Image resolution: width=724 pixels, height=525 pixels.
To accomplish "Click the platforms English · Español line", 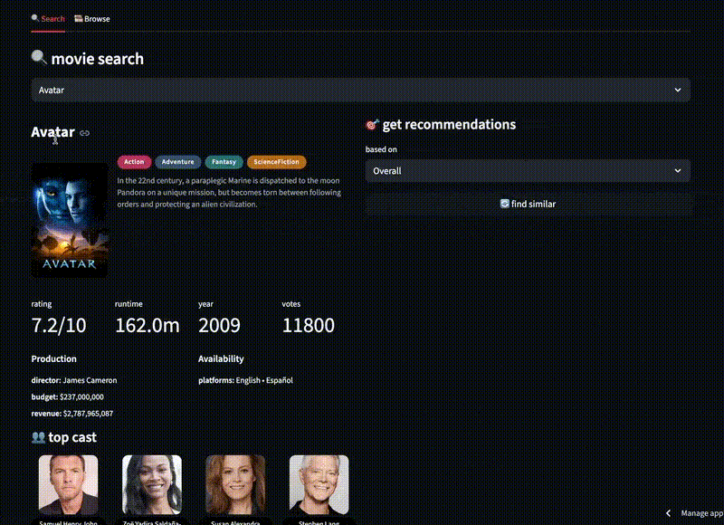I will [x=245, y=380].
